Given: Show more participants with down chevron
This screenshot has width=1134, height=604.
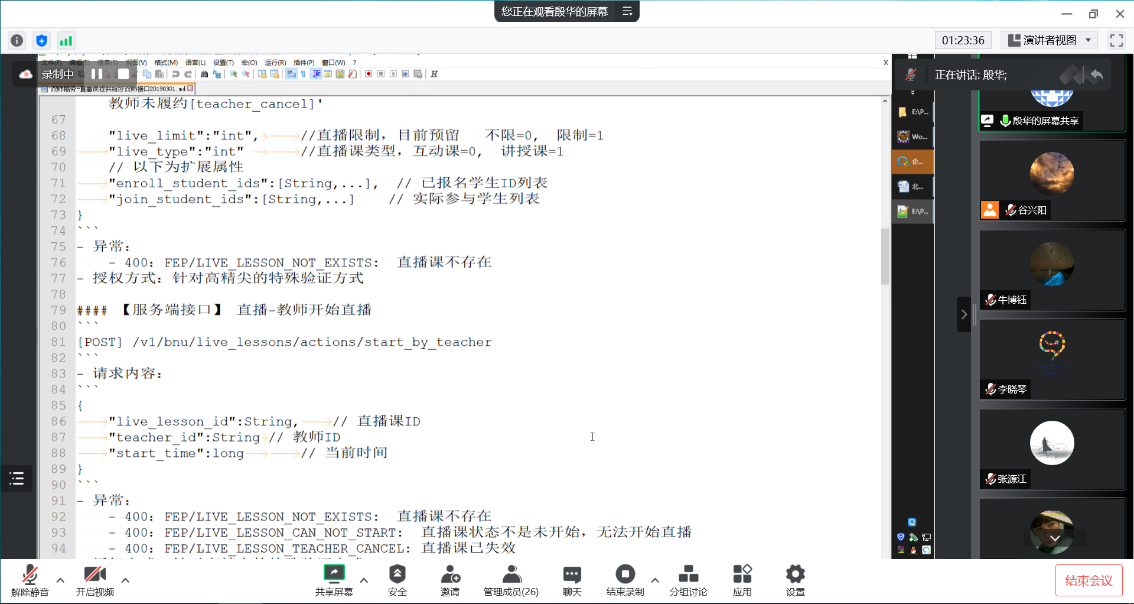Looking at the screenshot, I should (1055, 538).
